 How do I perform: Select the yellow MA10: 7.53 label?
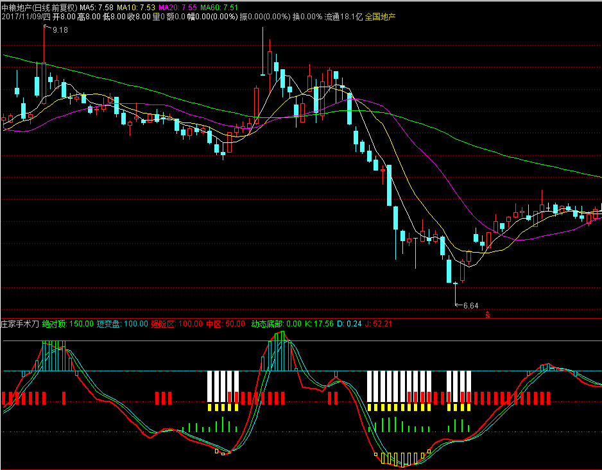pos(136,7)
